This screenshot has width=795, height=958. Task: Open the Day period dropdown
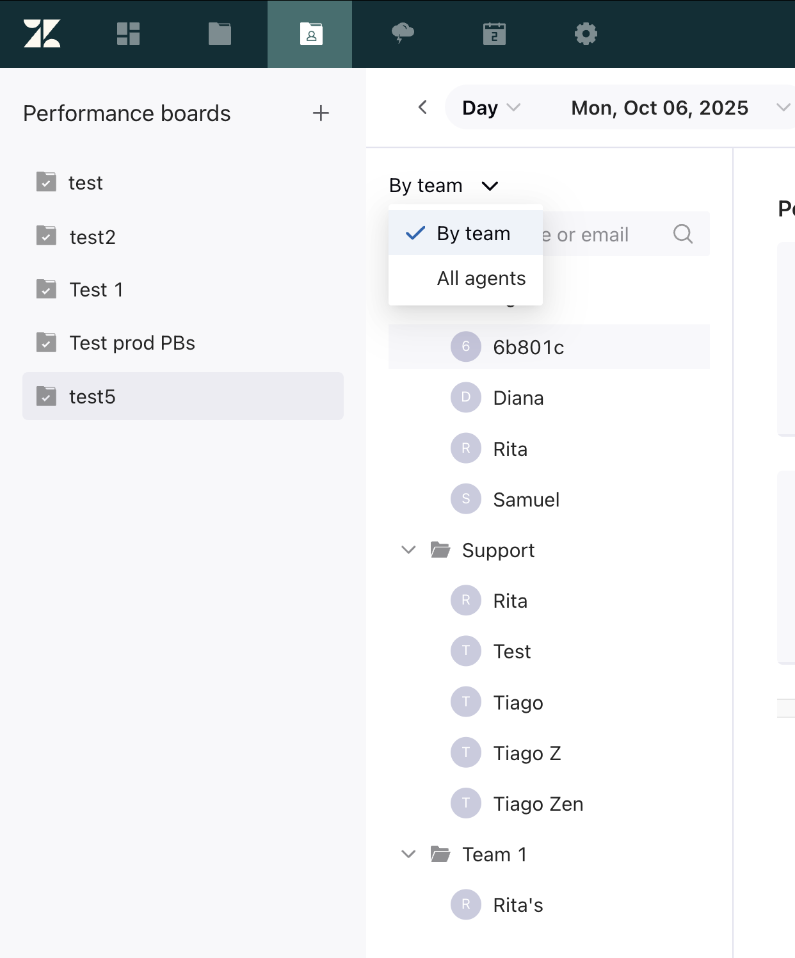point(491,108)
